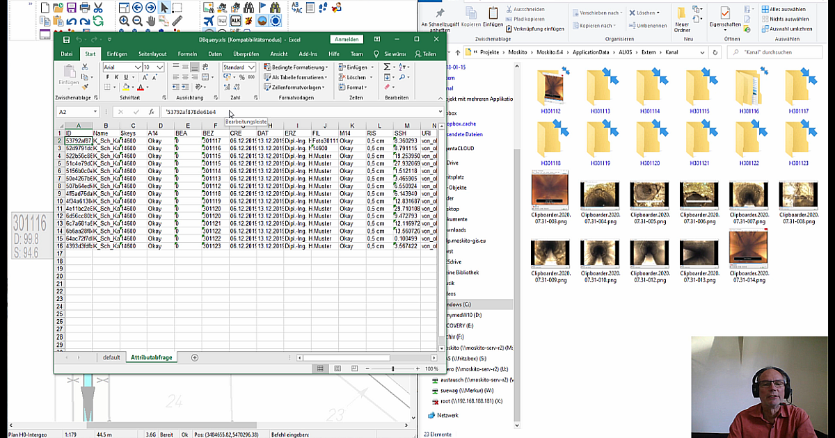
Task: Open Bedingte Formatierung dropdown
Action: [x=296, y=67]
